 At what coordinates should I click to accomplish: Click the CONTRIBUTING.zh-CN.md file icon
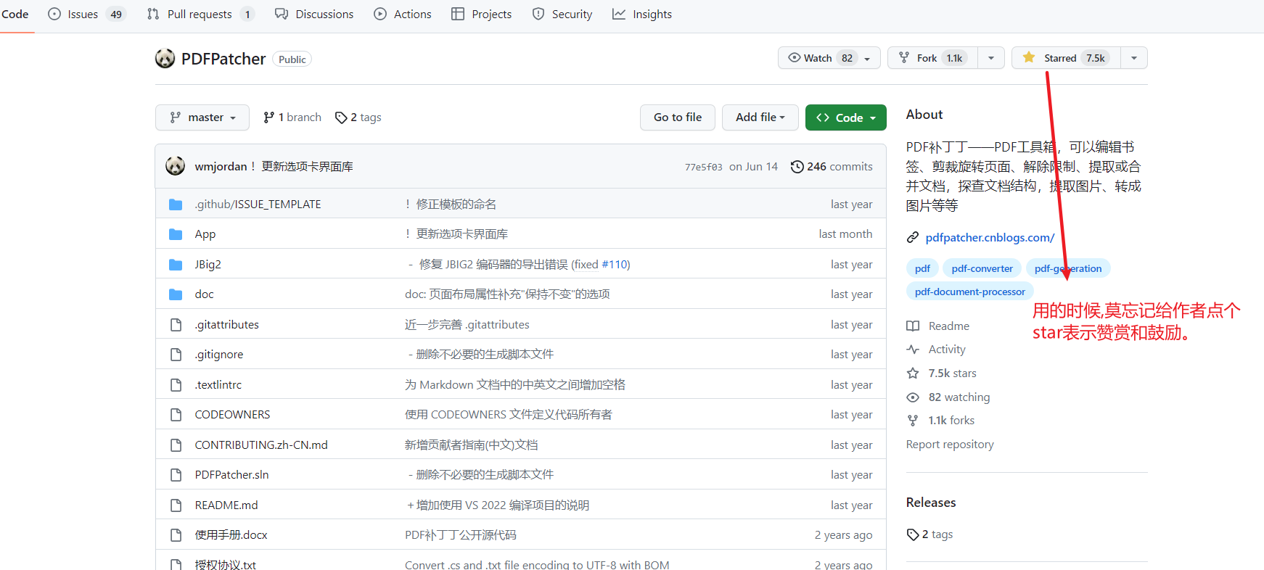pyautogui.click(x=176, y=445)
